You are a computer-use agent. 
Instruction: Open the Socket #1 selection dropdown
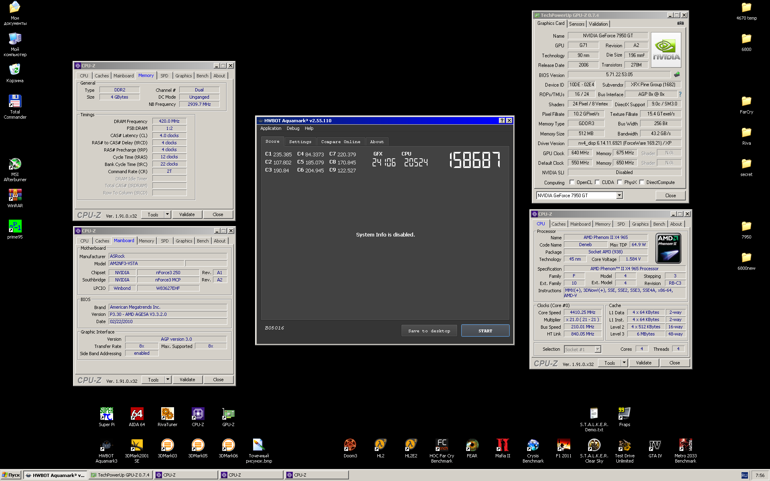click(583, 350)
